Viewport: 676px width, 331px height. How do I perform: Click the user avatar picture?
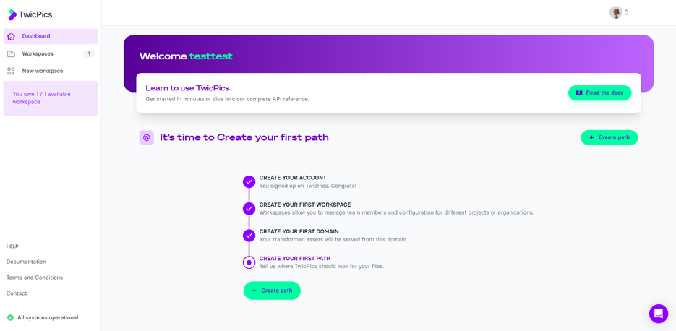pos(615,12)
